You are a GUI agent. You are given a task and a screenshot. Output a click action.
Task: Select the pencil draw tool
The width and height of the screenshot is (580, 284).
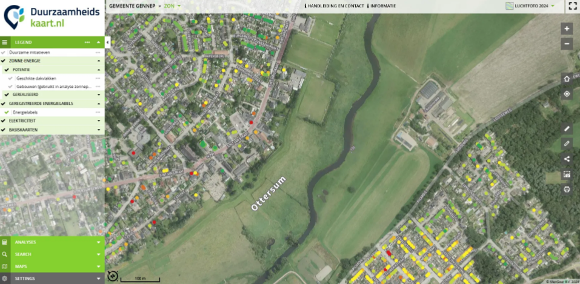pyautogui.click(x=567, y=144)
